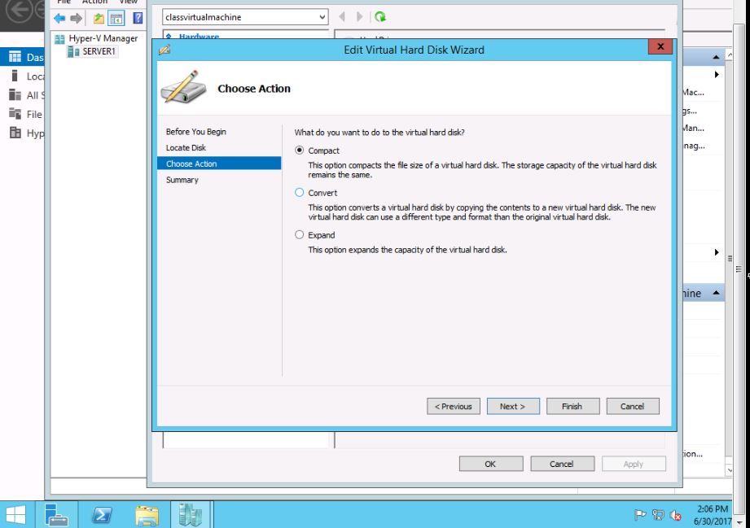Viewport: 750px width, 528px height.
Task: Click the Show/Hide Console Tree icon
Action: coord(116,18)
